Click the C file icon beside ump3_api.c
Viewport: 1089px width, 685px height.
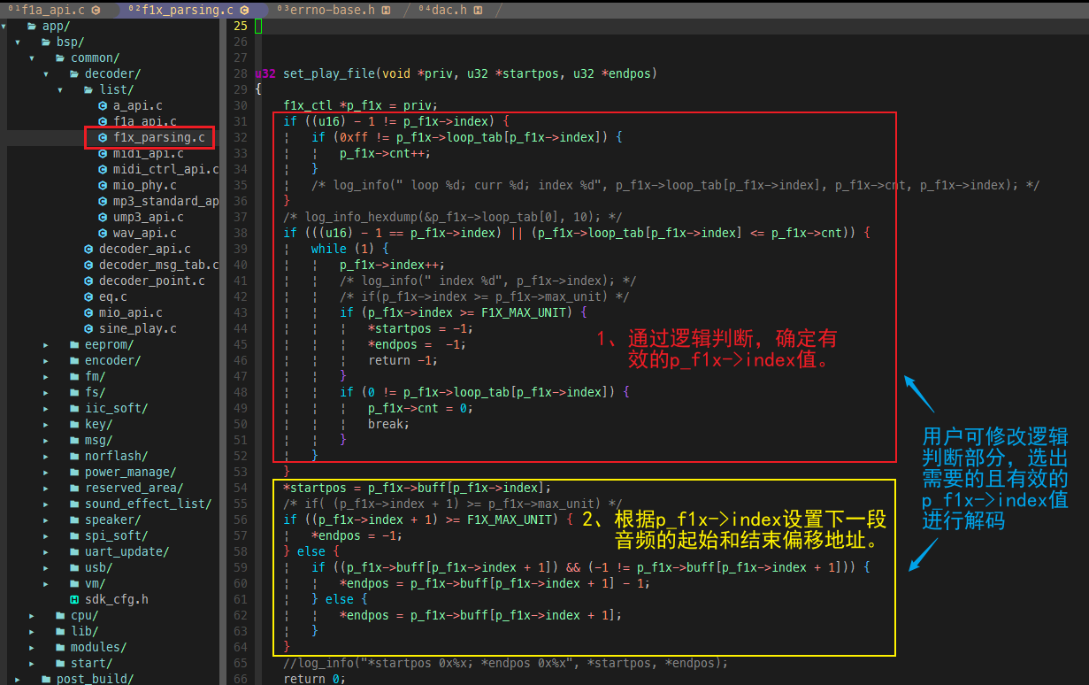click(103, 218)
